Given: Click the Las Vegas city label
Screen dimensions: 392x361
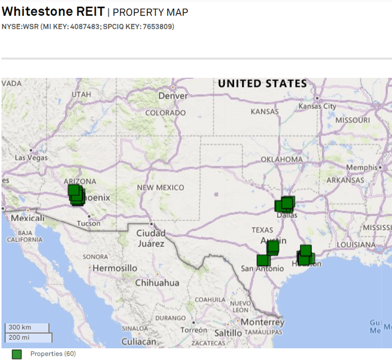Looking at the screenshot, I should [31, 158].
